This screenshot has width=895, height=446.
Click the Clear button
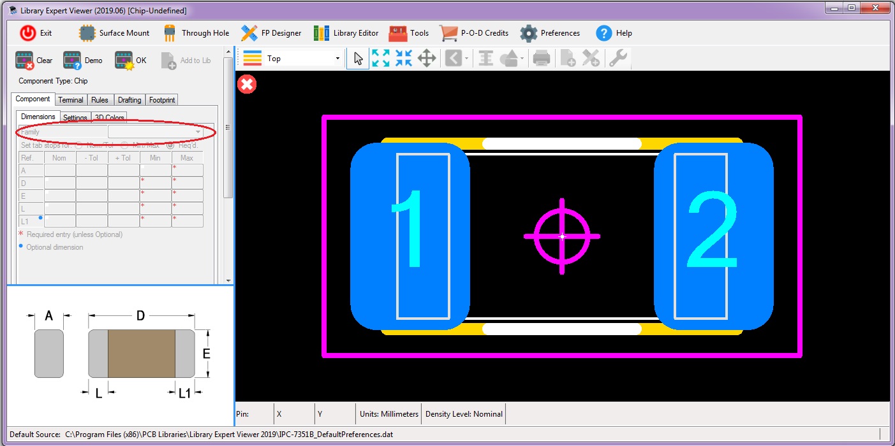point(34,61)
